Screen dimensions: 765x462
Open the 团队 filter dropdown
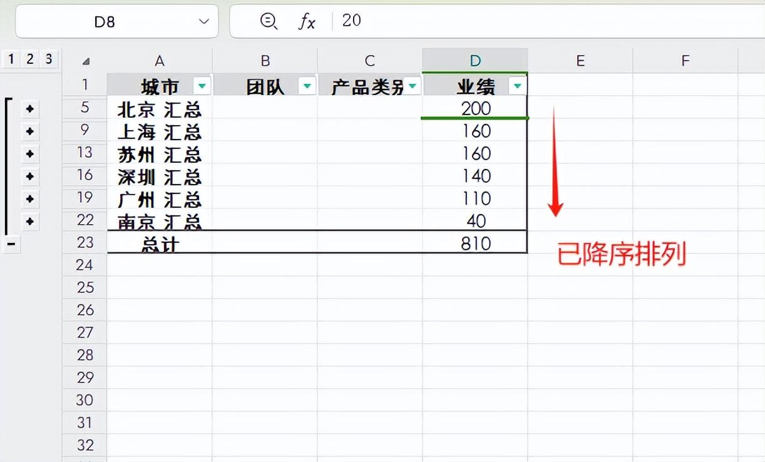point(307,86)
